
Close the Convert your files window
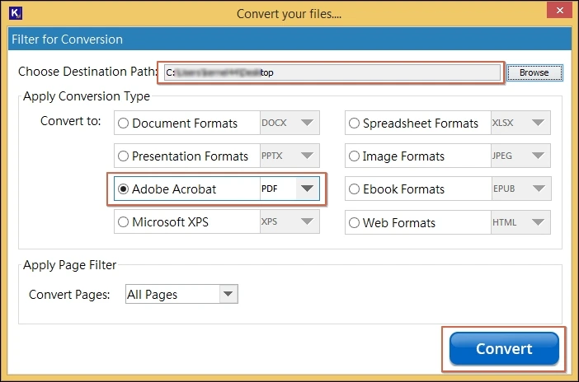(x=559, y=11)
